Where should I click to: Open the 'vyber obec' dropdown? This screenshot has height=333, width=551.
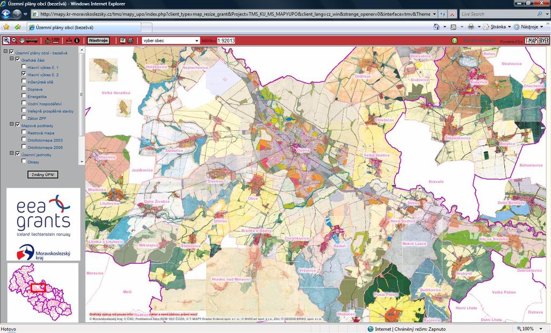(171, 41)
